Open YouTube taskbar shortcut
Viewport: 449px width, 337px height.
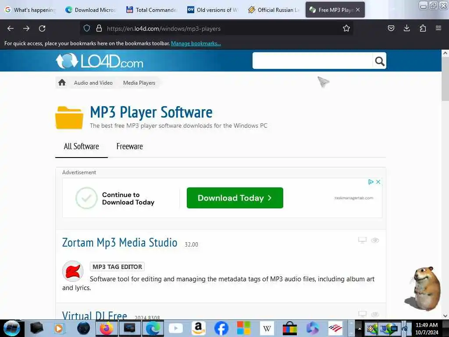175,328
